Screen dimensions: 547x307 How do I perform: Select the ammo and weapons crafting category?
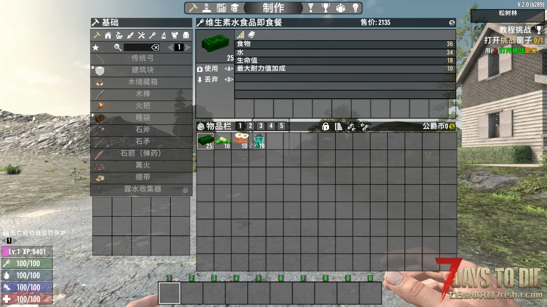tap(130, 35)
